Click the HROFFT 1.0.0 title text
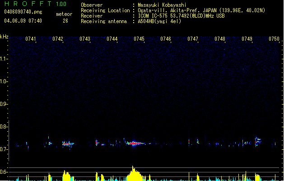The width and height of the screenshot is (284, 181). coord(35,4)
